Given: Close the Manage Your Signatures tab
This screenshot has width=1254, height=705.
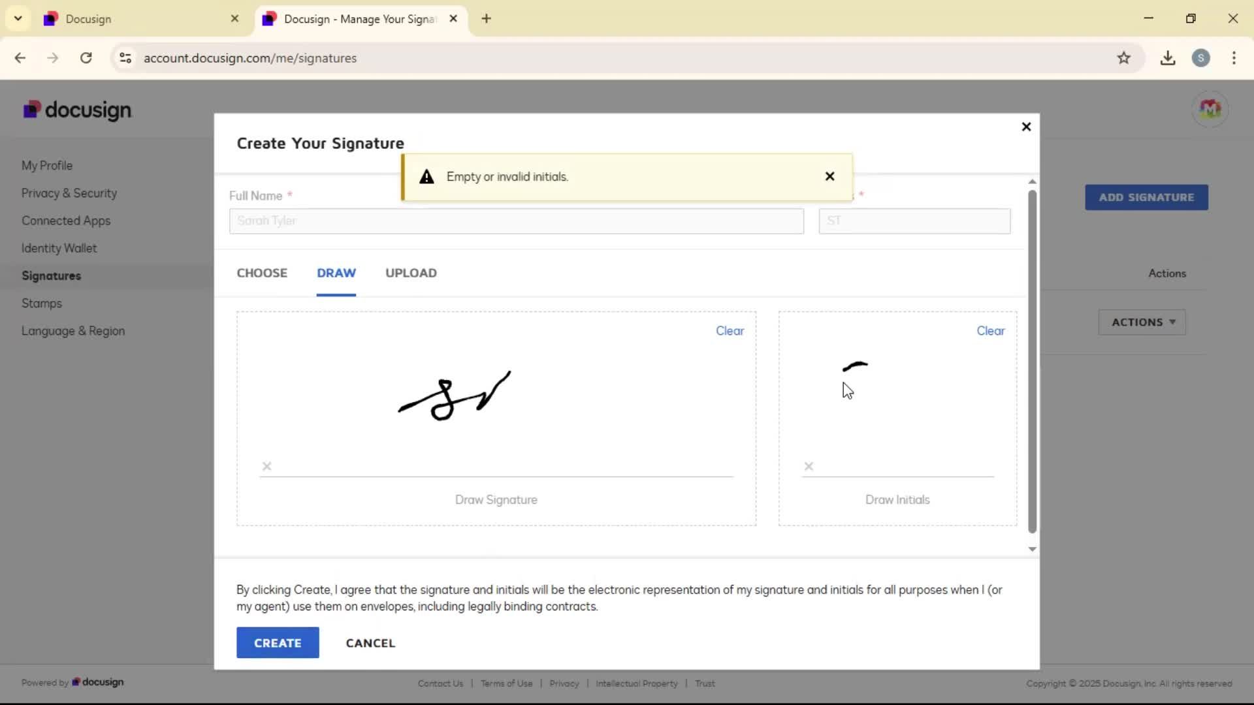Looking at the screenshot, I should [x=453, y=19].
